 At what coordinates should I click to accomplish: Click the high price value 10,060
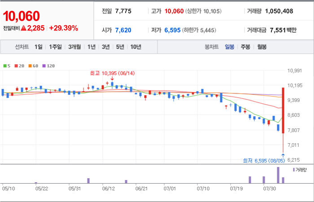point(174,11)
